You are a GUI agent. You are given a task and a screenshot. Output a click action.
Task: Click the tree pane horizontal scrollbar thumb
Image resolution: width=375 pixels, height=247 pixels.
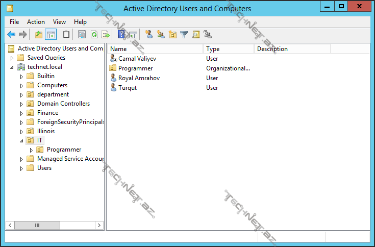37,225
